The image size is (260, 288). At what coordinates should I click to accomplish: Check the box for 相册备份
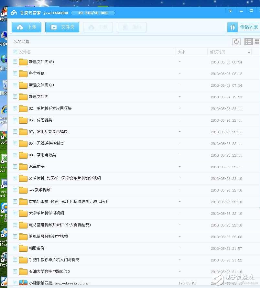pos(15,248)
